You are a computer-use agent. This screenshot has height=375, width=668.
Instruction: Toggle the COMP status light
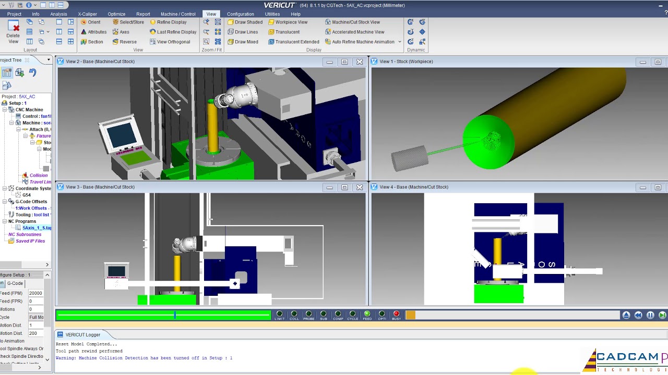point(338,315)
